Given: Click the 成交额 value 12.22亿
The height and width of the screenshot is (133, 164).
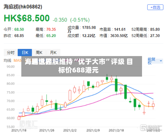Looking at the screenshot, I should click(x=89, y=36).
